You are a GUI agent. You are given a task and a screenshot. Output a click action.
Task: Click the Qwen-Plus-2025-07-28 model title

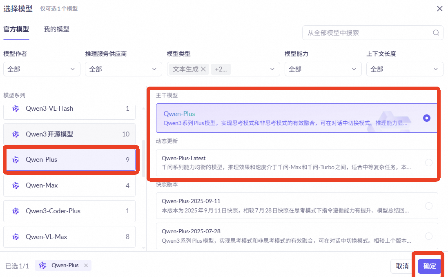(x=191, y=231)
